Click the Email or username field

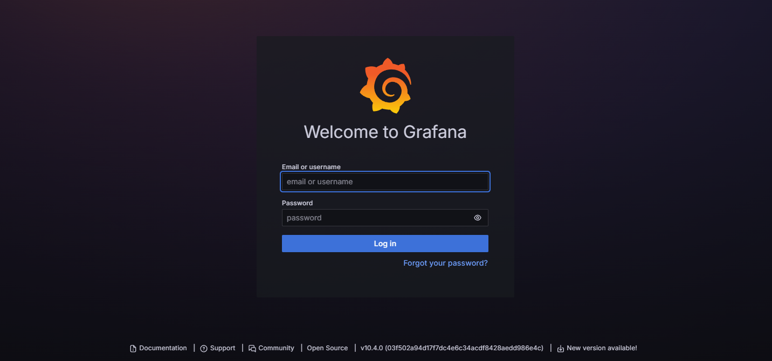[x=385, y=182]
